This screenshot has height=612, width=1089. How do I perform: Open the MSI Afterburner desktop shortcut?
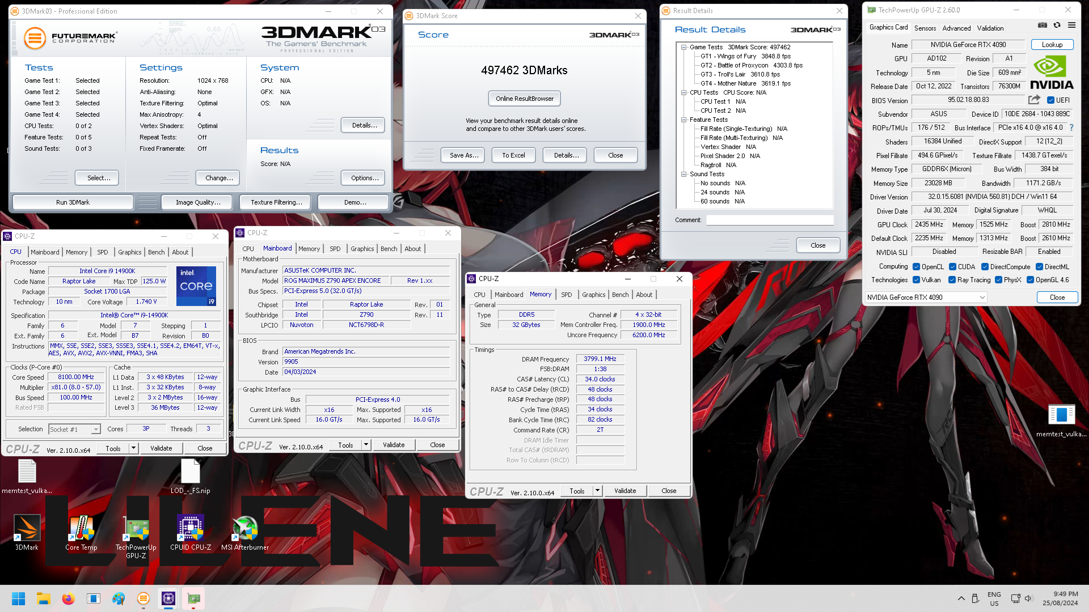[x=245, y=533]
